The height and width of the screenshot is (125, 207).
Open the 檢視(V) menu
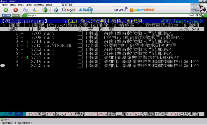(x=21, y=5)
